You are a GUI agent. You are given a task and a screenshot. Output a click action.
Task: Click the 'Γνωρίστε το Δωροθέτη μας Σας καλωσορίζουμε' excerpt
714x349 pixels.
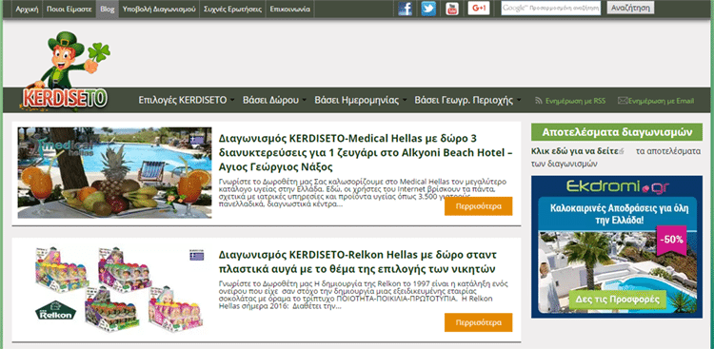click(x=362, y=192)
